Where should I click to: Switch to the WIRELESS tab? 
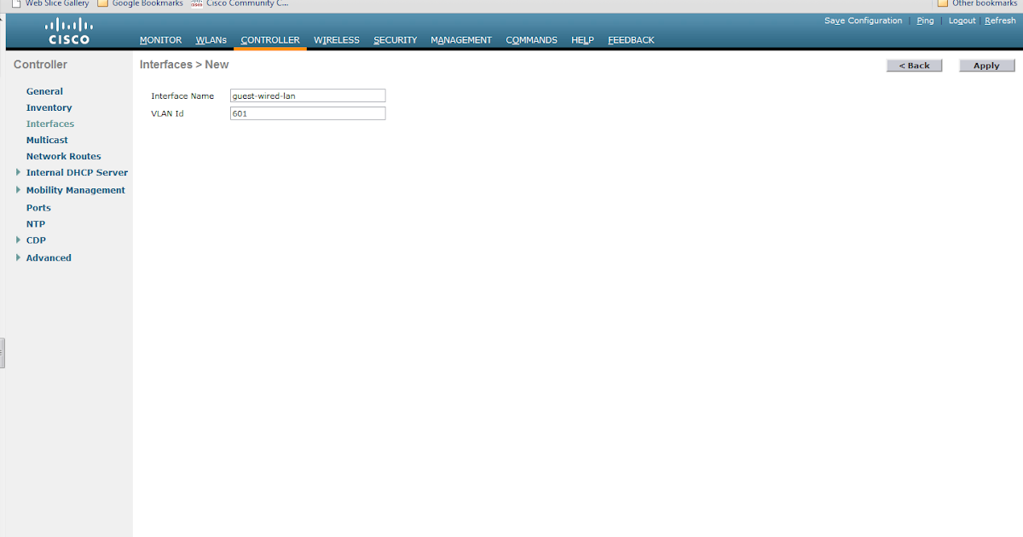point(336,39)
